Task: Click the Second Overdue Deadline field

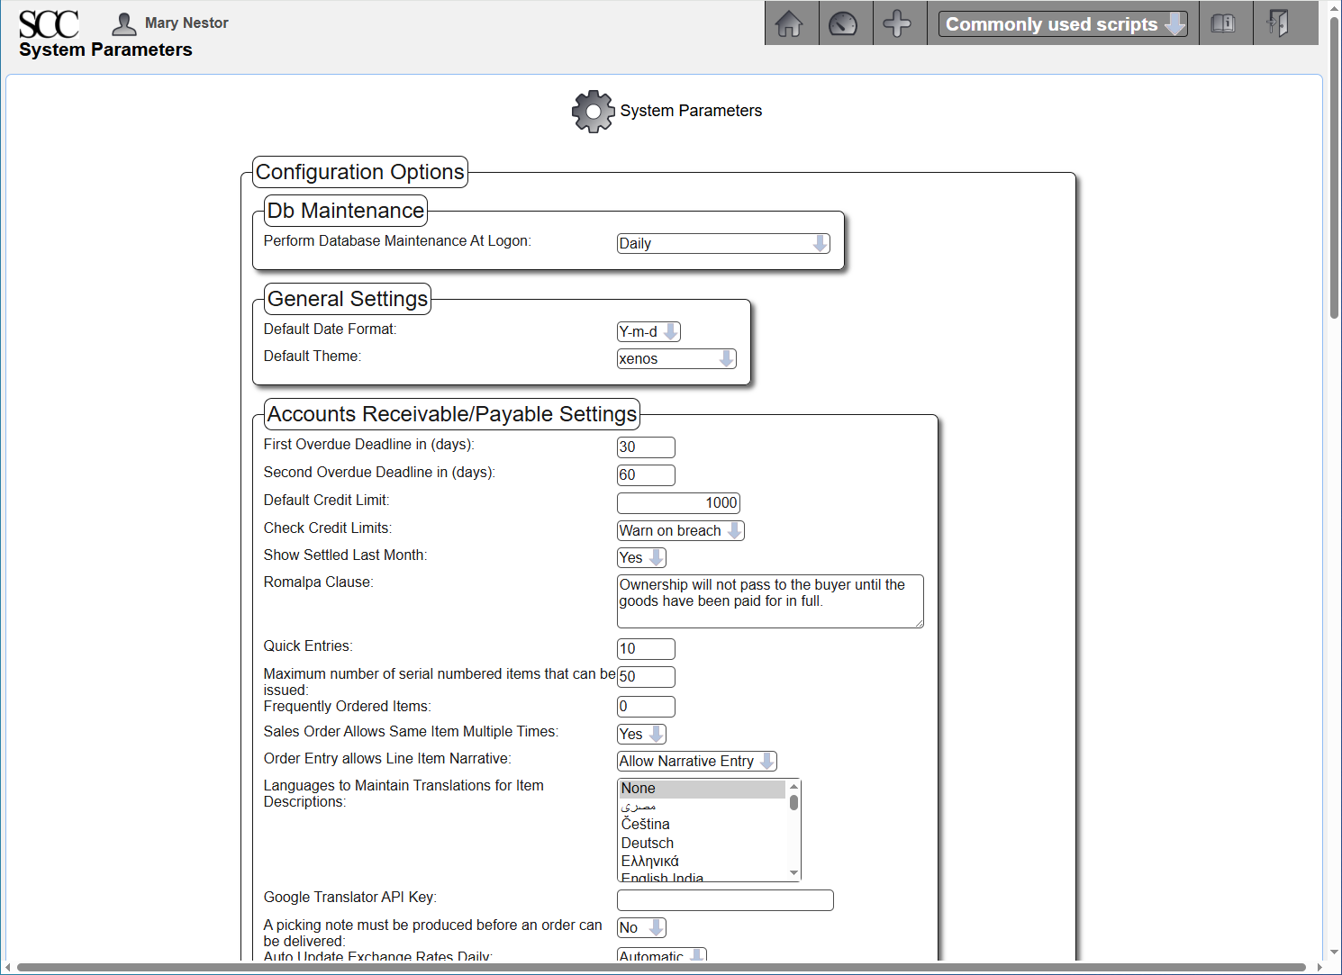Action: coord(646,474)
